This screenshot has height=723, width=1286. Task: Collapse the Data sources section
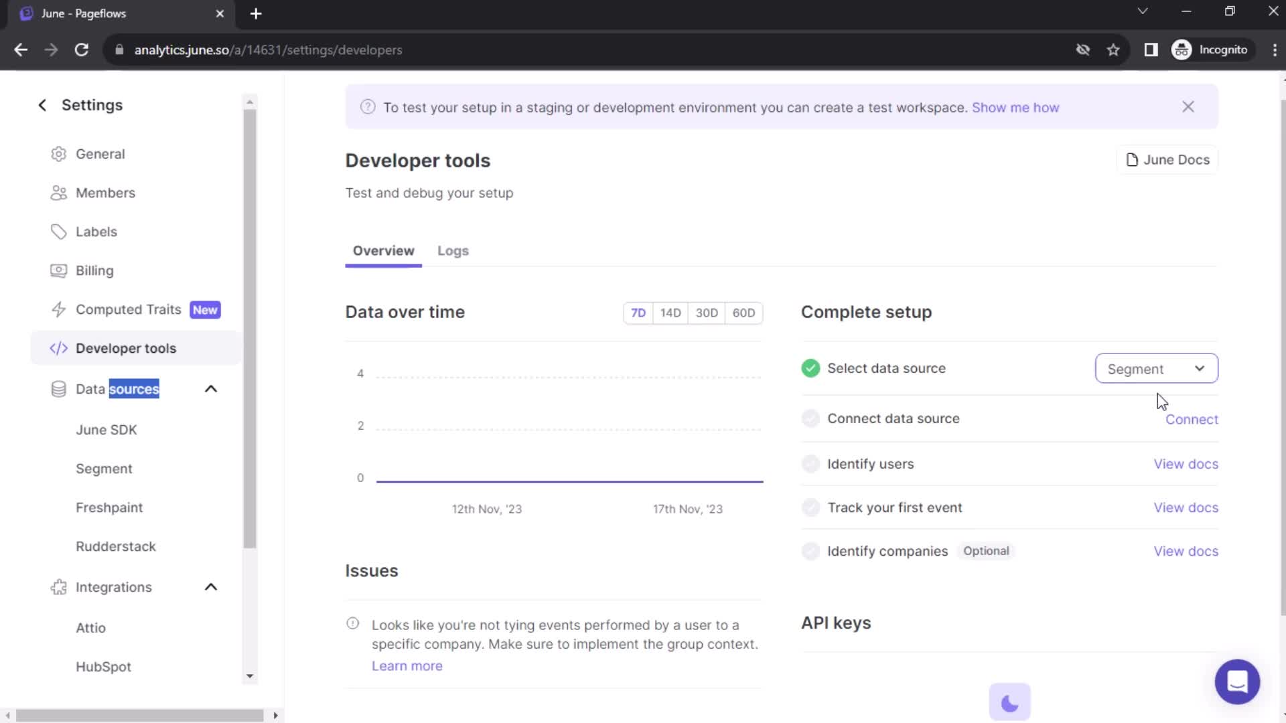[211, 388]
